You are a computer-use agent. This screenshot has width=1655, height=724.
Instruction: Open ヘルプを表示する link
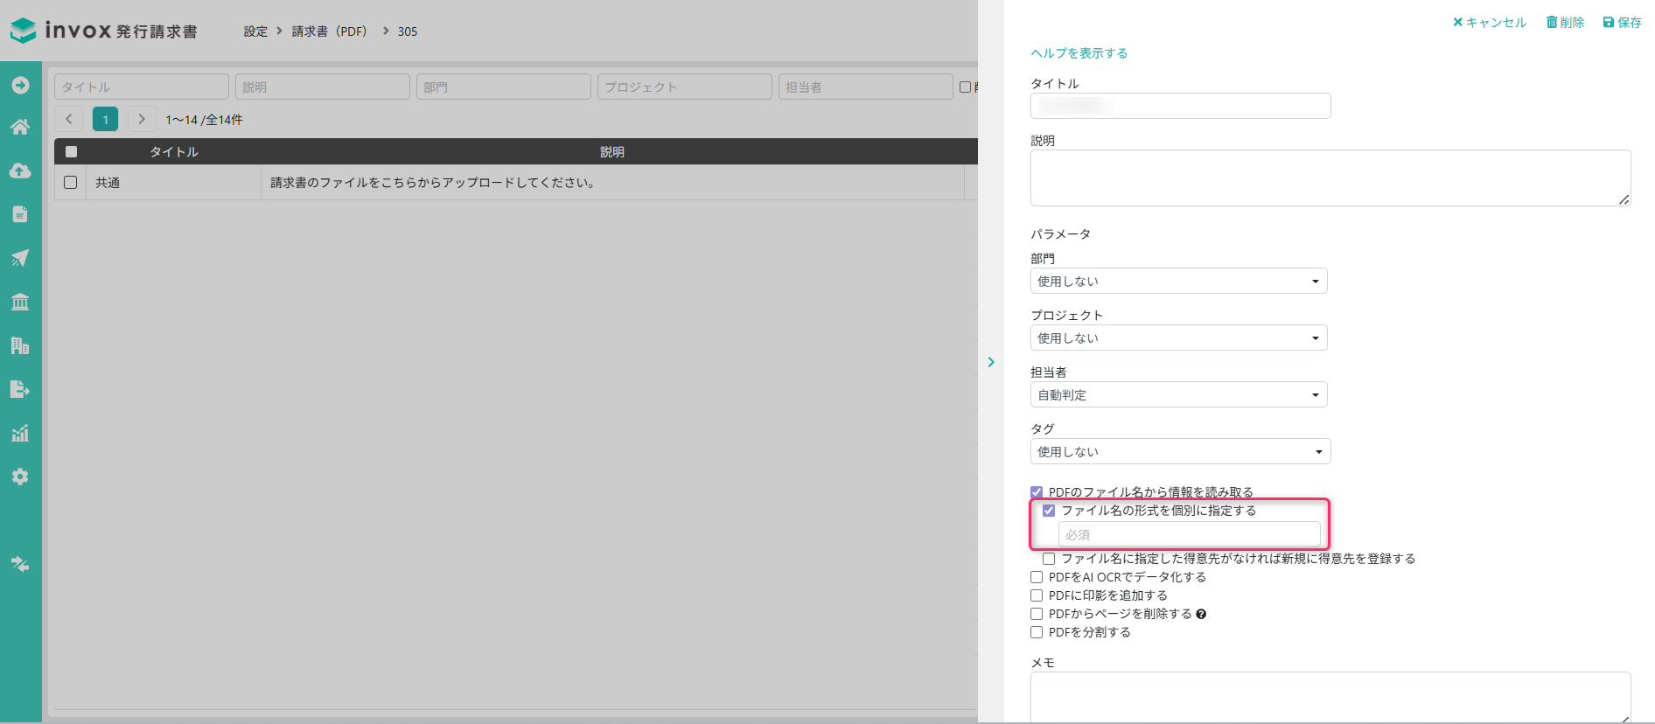click(x=1079, y=53)
